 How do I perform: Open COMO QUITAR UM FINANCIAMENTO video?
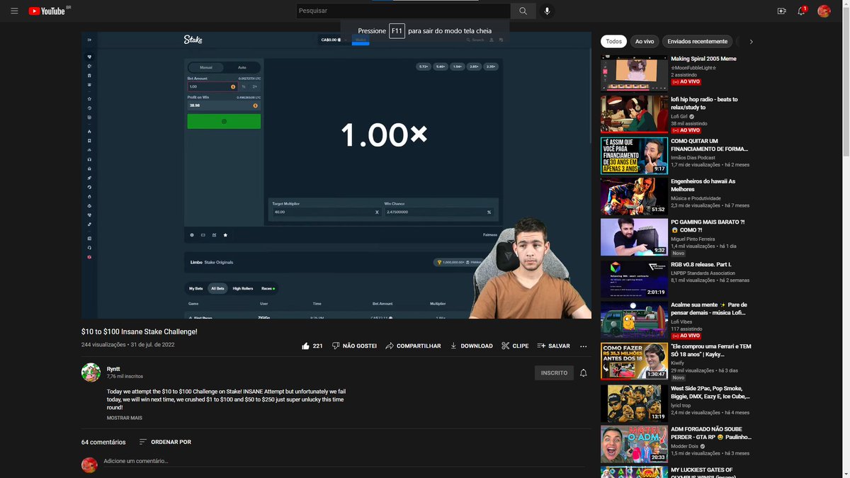[x=634, y=155]
